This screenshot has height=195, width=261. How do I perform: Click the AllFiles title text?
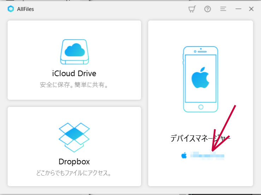pos(25,9)
